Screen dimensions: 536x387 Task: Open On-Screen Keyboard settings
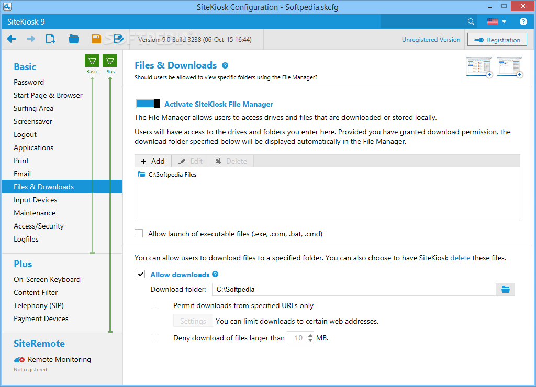[x=47, y=279]
